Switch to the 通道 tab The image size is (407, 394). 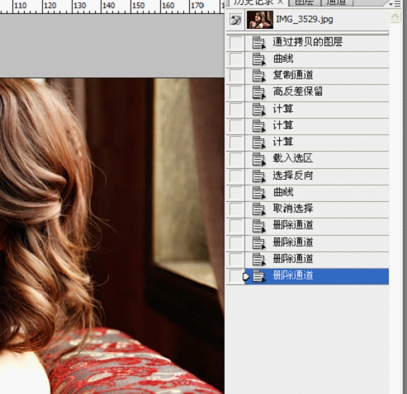pos(336,2)
